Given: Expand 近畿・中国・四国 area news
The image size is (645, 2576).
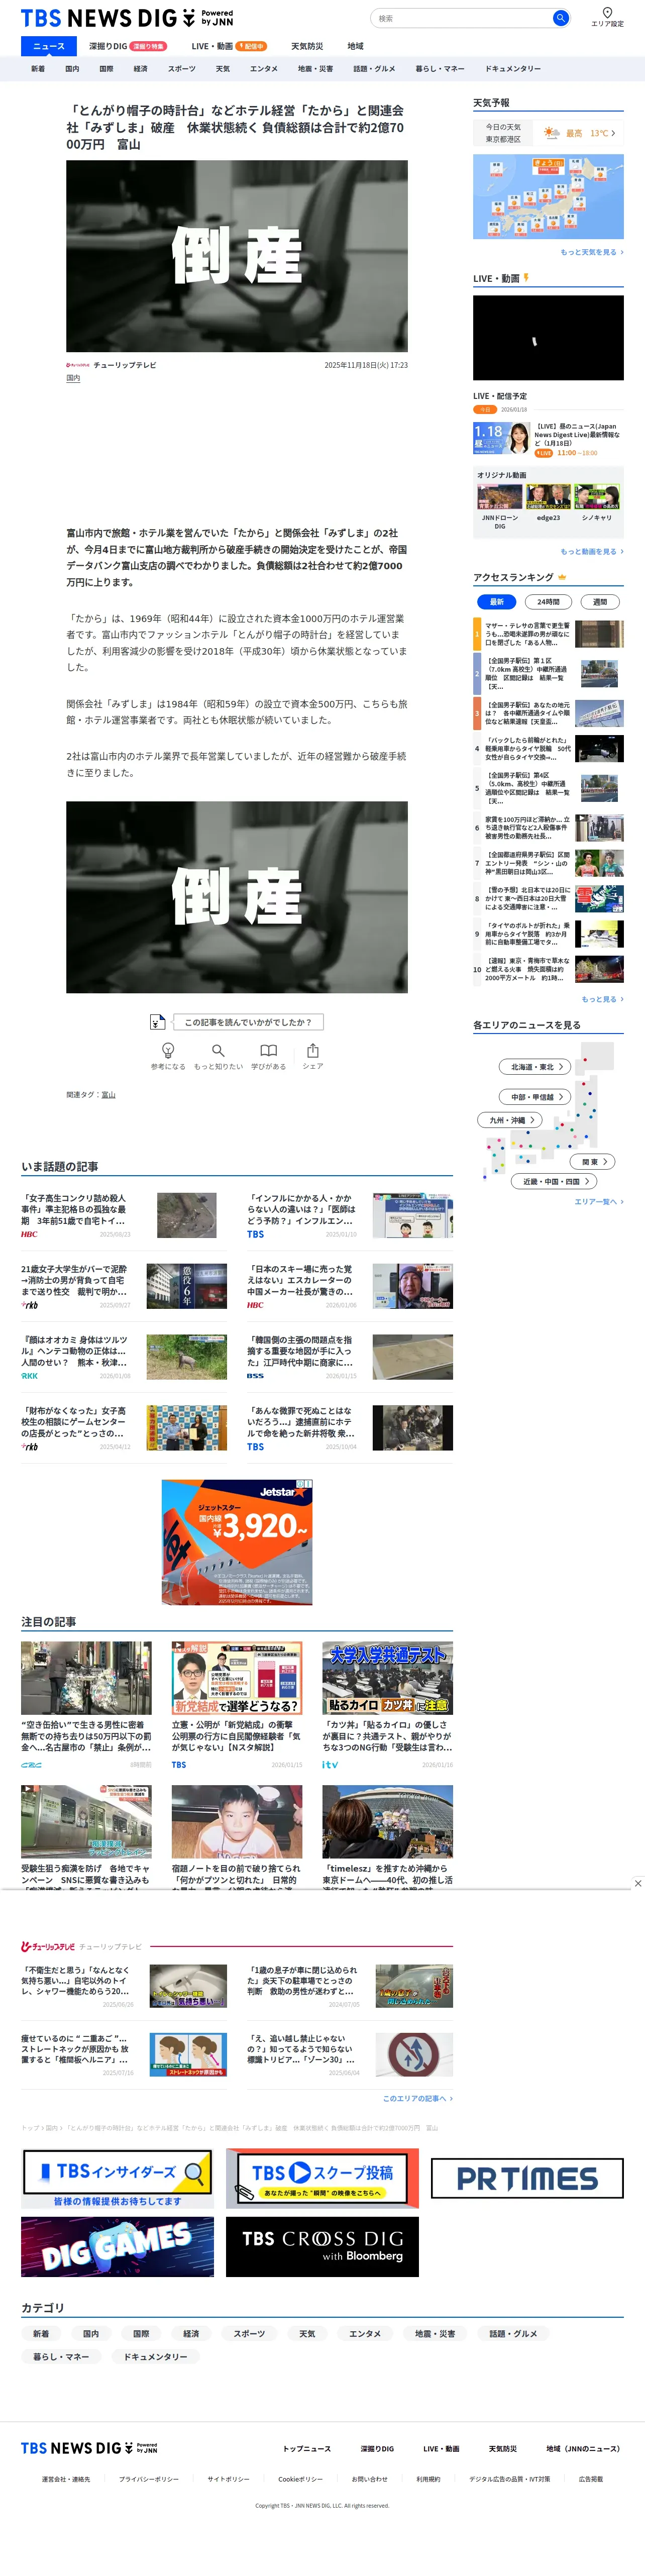Looking at the screenshot, I should [555, 1181].
